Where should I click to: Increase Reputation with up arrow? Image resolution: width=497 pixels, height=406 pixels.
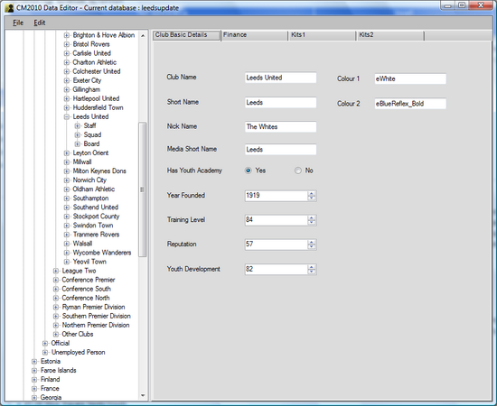pos(312,242)
